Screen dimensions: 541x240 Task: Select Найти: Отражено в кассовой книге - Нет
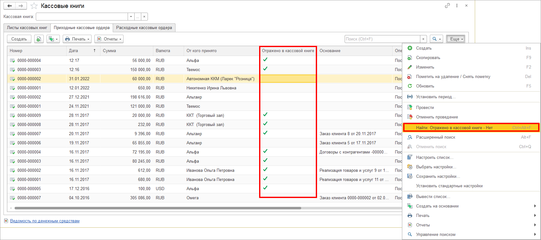click(x=471, y=128)
